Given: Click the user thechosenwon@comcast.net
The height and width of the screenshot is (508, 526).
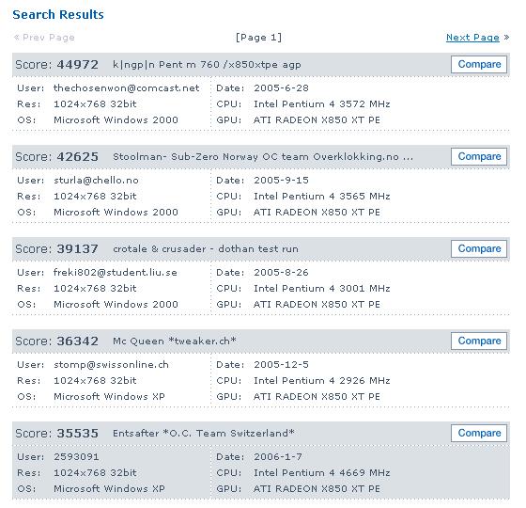Looking at the screenshot, I should point(127,88).
